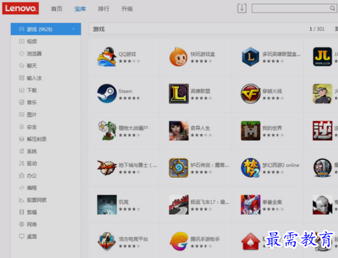Click the 拳皇全集 game icon

pos(251,205)
